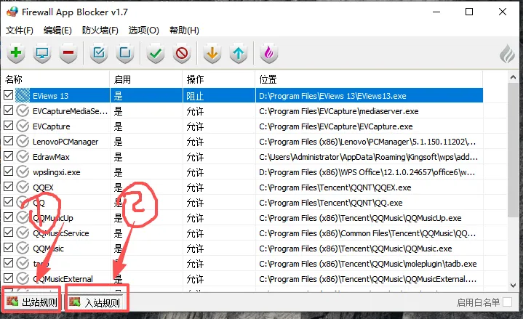Click the green checkmark Allow icon
This screenshot has height=319, width=523.
pyautogui.click(x=156, y=53)
